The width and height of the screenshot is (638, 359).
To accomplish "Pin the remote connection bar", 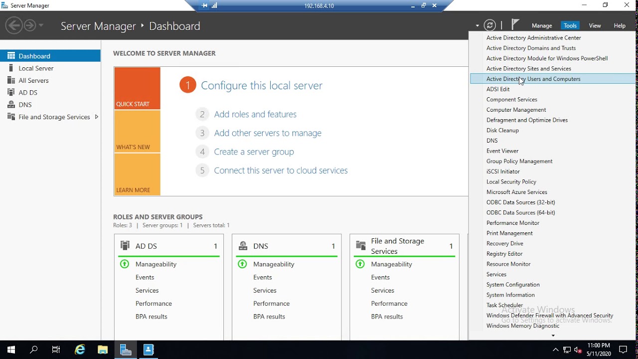I will [x=204, y=5].
